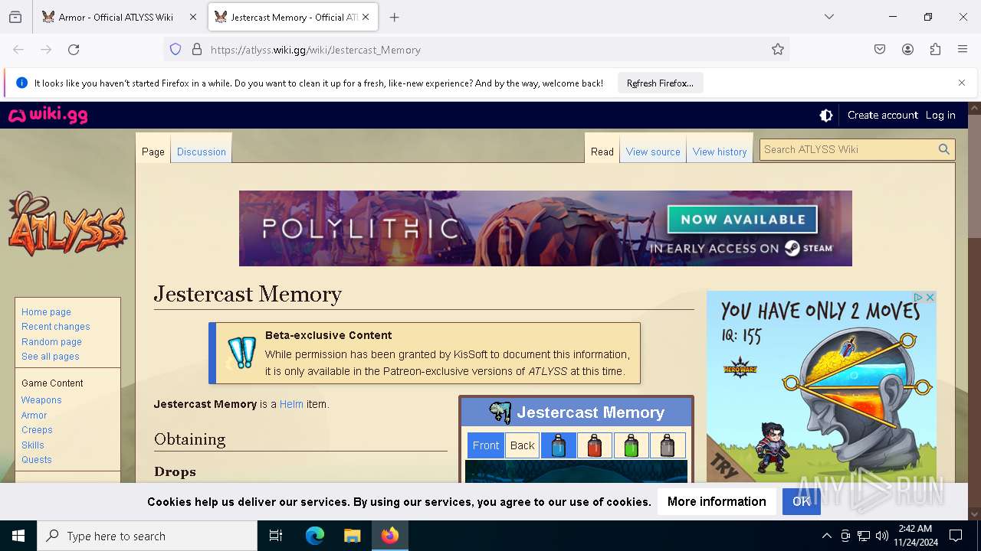Open the Skills sidebar link
This screenshot has width=981, height=551.
pos(33,445)
